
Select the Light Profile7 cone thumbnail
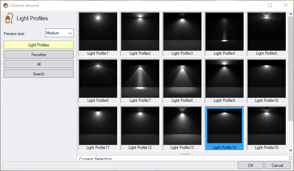click(140, 78)
